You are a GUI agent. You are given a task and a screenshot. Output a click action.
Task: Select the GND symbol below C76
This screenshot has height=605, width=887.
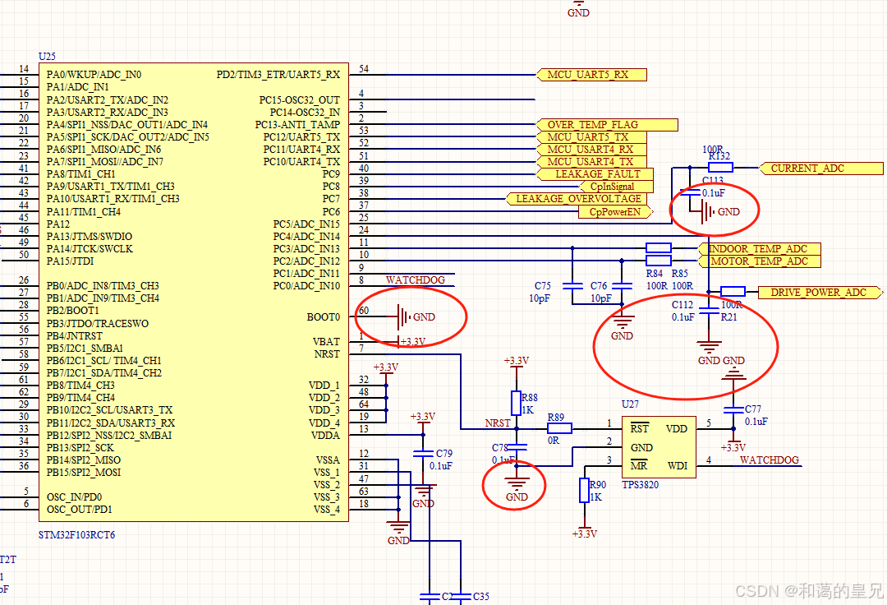(622, 328)
